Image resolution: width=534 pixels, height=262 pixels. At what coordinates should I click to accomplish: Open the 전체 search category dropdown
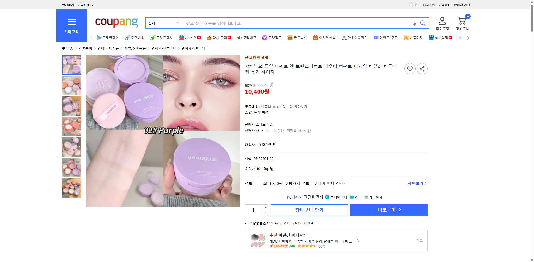164,23
